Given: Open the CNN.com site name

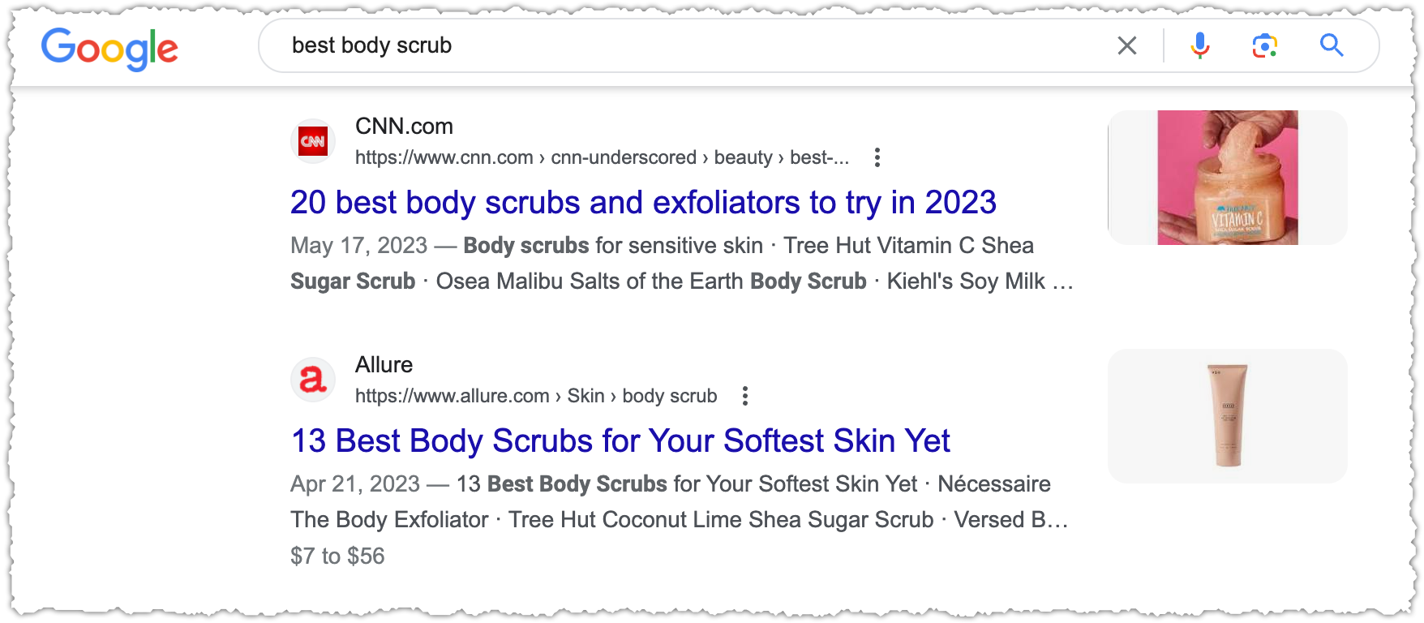Looking at the screenshot, I should [x=404, y=127].
